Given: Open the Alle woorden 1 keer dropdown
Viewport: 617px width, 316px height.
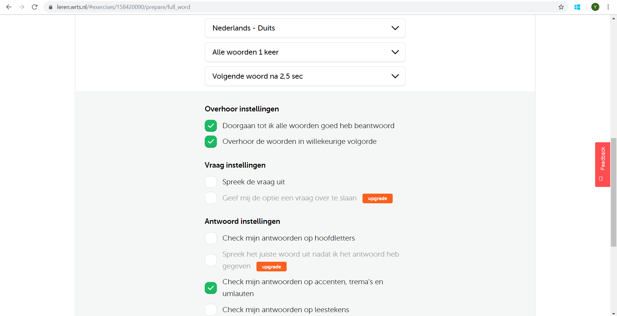Looking at the screenshot, I should click(x=305, y=52).
